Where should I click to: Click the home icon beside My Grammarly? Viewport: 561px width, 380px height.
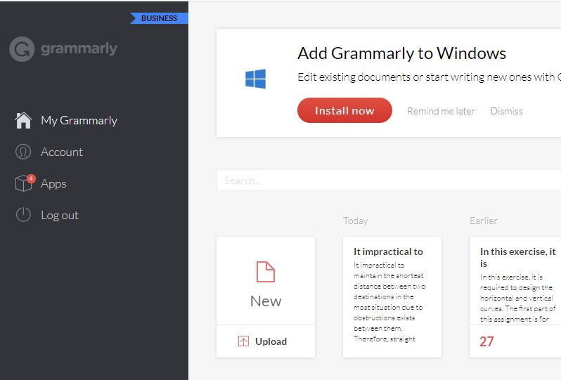(23, 120)
